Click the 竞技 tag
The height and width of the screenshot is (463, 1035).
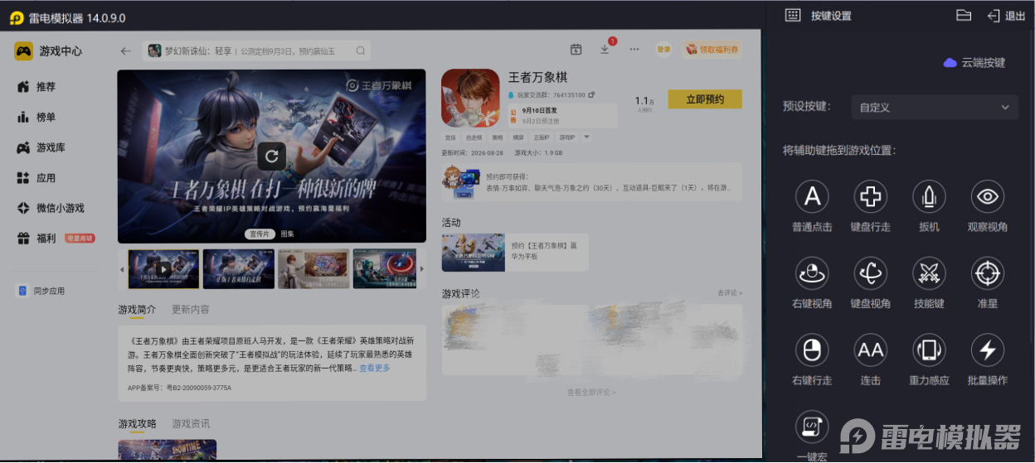point(450,137)
